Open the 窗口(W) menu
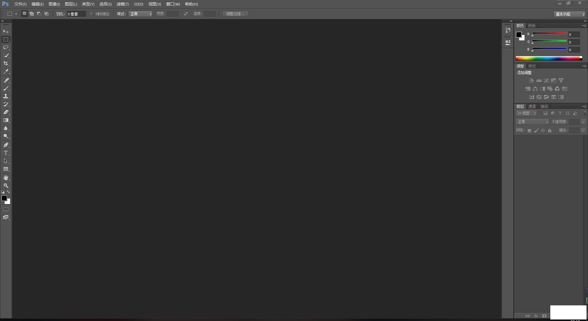Image resolution: width=588 pixels, height=321 pixels. 173,4
